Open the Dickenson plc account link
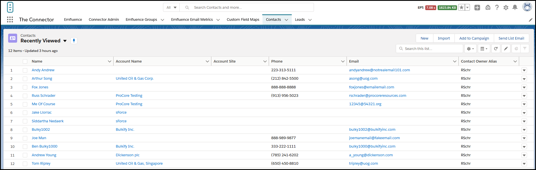This screenshot has width=536, height=170. pos(128,155)
